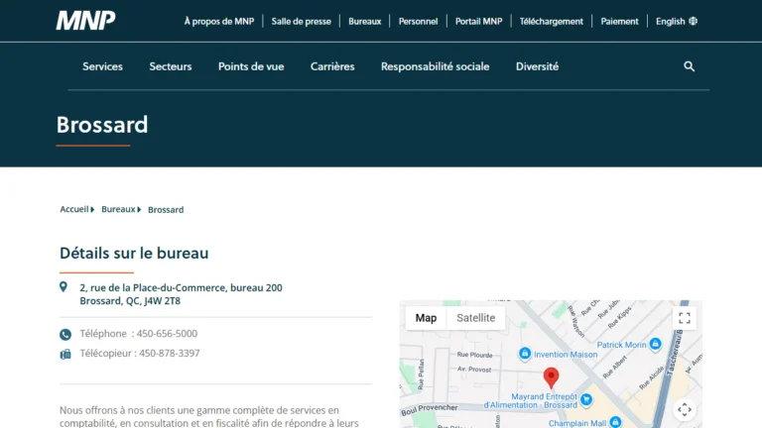This screenshot has width=762, height=428.
Task: Open the Secteurs menu
Action: 171,66
